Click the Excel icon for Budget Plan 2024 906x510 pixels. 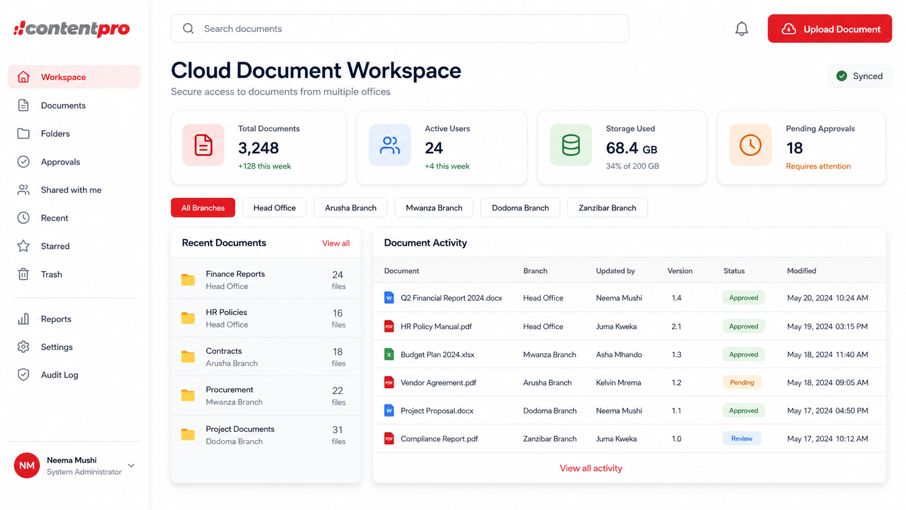point(389,354)
